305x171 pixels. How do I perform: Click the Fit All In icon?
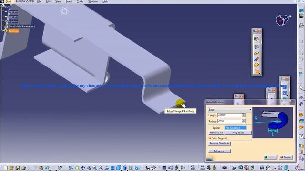[x=77, y=168]
